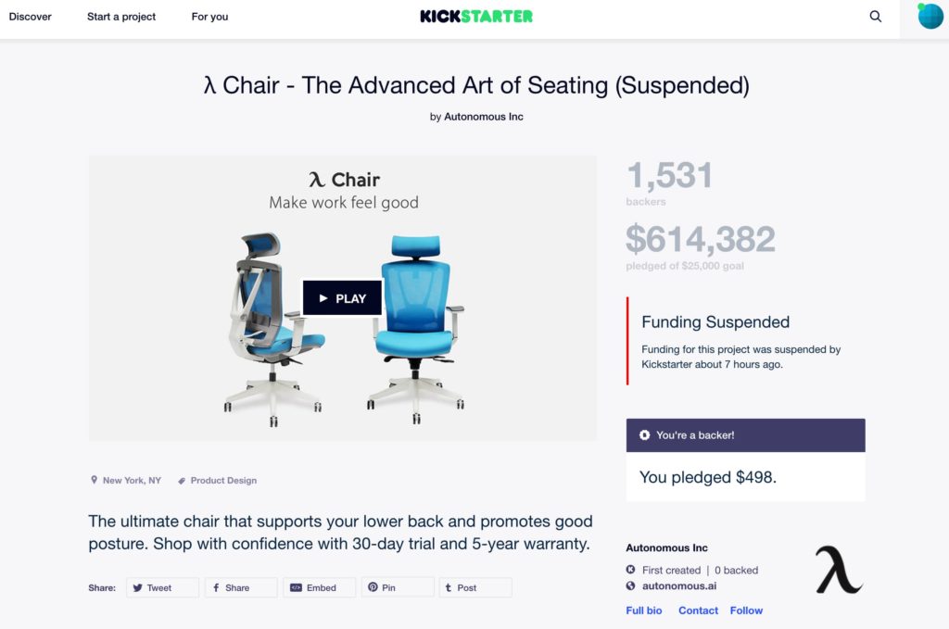The width and height of the screenshot is (949, 629).
Task: Click the globe profile avatar top right
Action: [x=930, y=16]
